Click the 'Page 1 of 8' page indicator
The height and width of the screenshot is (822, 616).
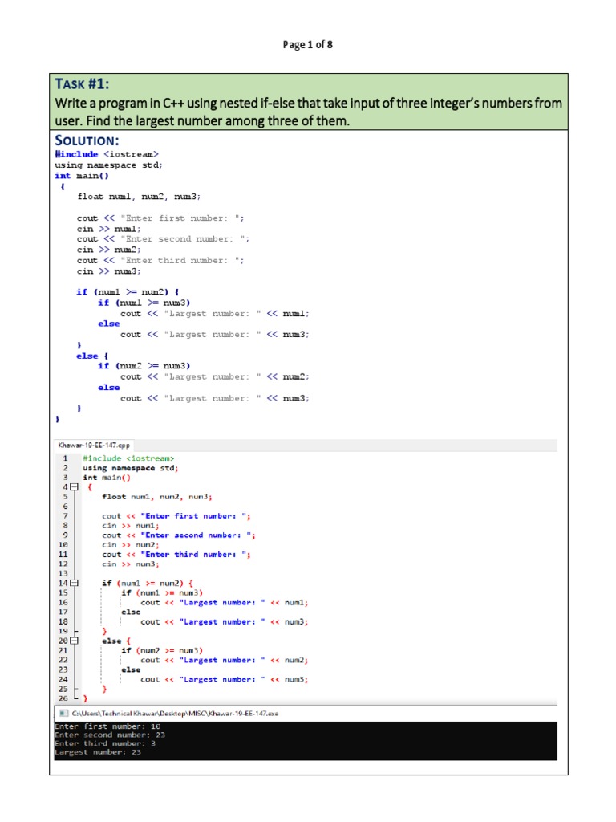coord(308,45)
